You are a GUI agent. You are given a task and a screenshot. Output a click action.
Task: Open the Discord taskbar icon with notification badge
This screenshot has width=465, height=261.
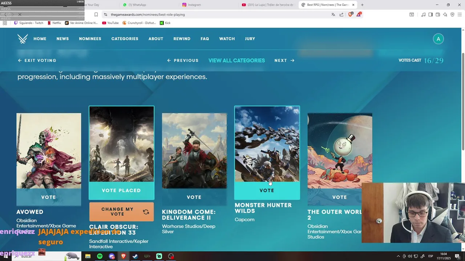112,256
